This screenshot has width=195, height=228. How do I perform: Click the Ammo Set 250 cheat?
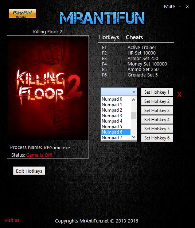click(x=143, y=70)
